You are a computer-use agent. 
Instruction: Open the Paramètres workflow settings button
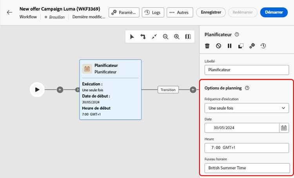tap(124, 13)
